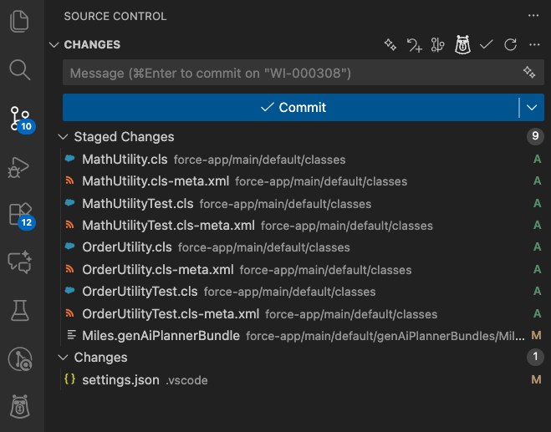
Task: Click the text file icon beside Miles.genAiPlannerBundle
Action: 71,334
